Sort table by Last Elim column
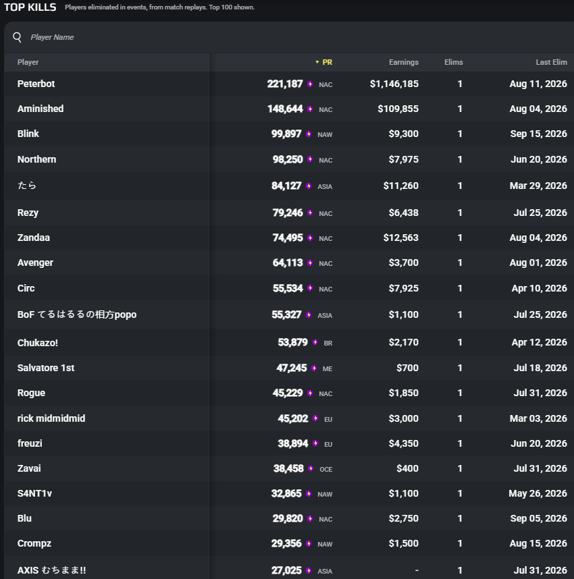Screen dimensions: 574x579 pos(552,62)
